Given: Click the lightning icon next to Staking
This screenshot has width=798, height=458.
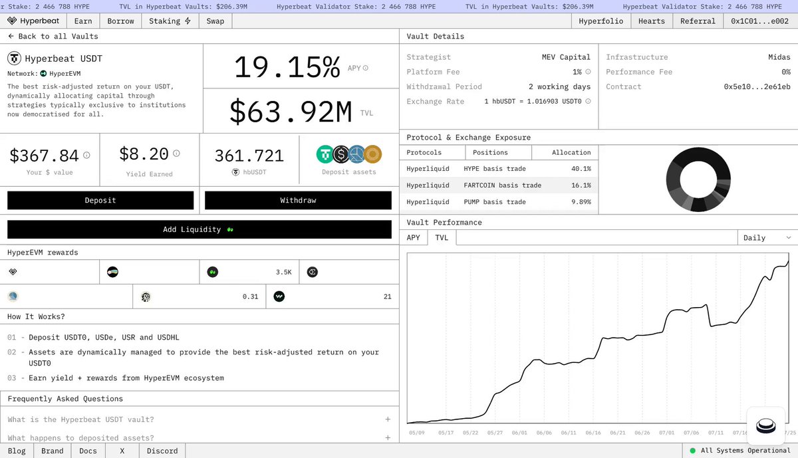Looking at the screenshot, I should [188, 21].
